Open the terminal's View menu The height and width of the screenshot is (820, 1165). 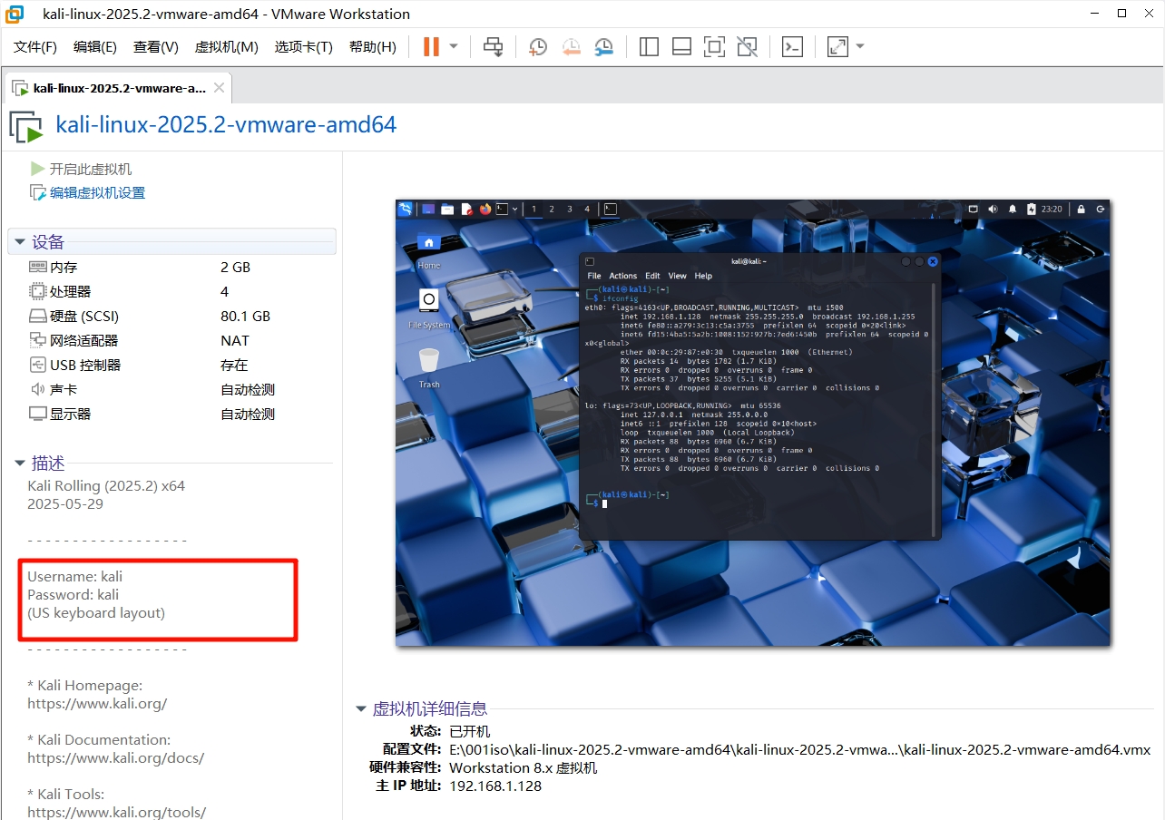pyautogui.click(x=677, y=276)
